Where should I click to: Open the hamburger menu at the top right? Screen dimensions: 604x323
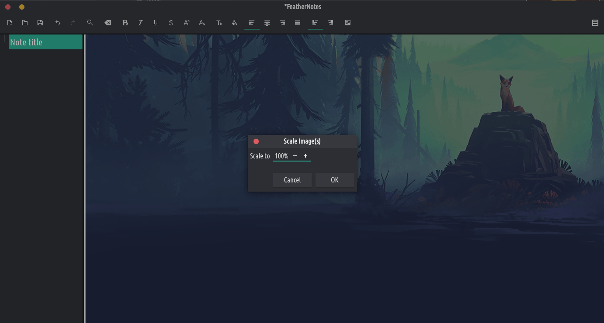tap(595, 23)
